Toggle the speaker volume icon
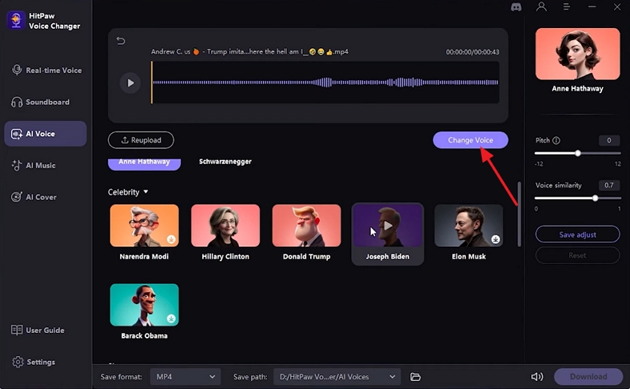This screenshot has height=389, width=630. 536,377
